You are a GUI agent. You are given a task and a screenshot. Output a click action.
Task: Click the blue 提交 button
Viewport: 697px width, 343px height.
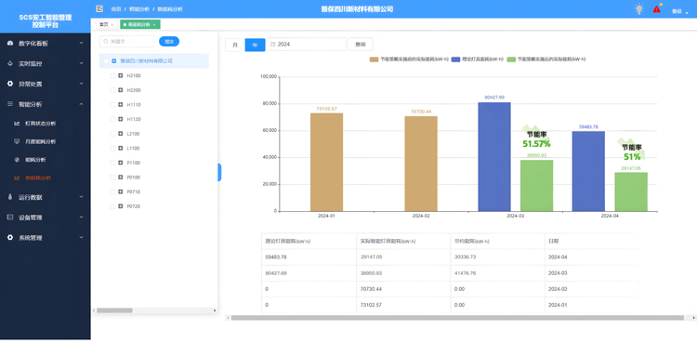[169, 42]
